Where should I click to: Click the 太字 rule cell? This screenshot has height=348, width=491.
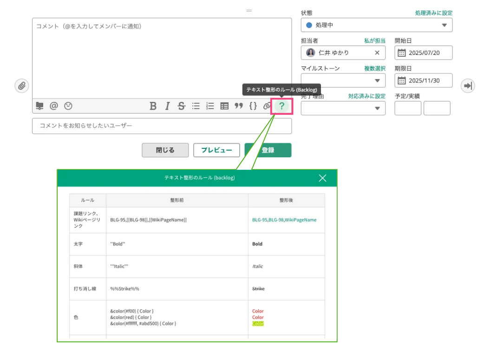click(88, 244)
